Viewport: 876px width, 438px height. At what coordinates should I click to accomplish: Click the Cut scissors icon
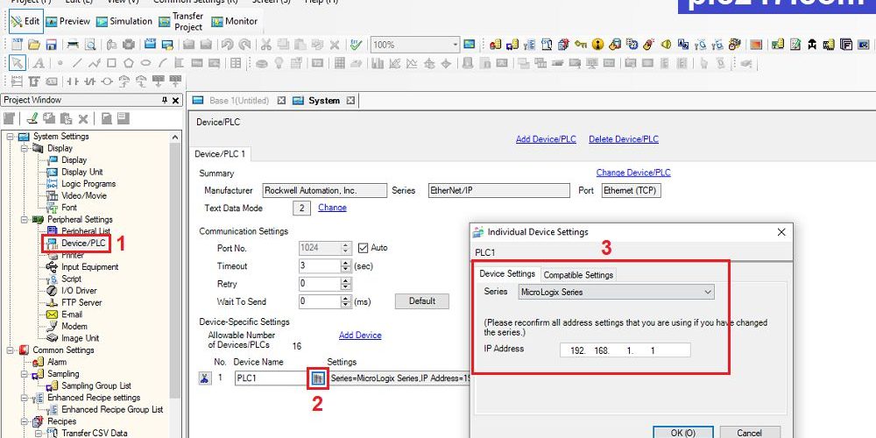click(x=266, y=44)
